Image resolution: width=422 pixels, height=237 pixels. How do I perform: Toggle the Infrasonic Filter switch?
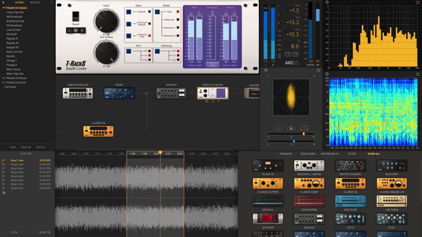click(129, 36)
